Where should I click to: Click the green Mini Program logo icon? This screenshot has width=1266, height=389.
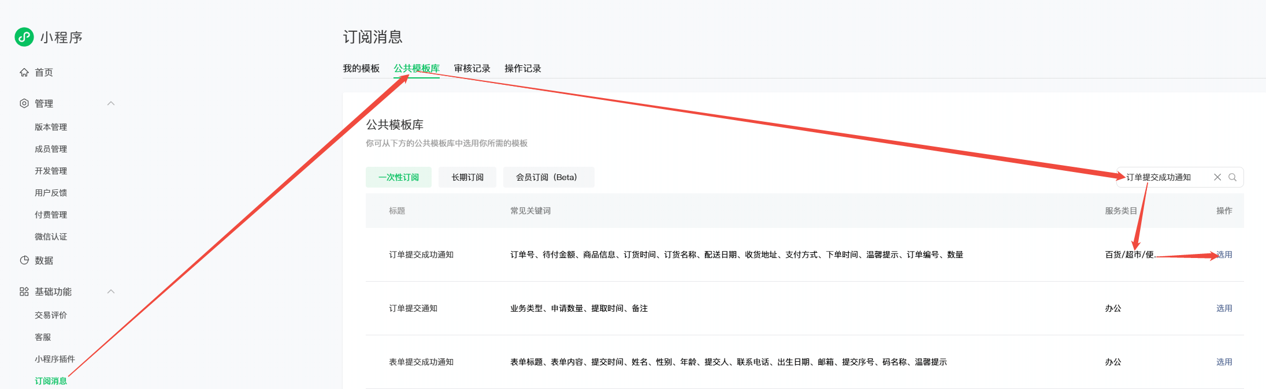[24, 37]
